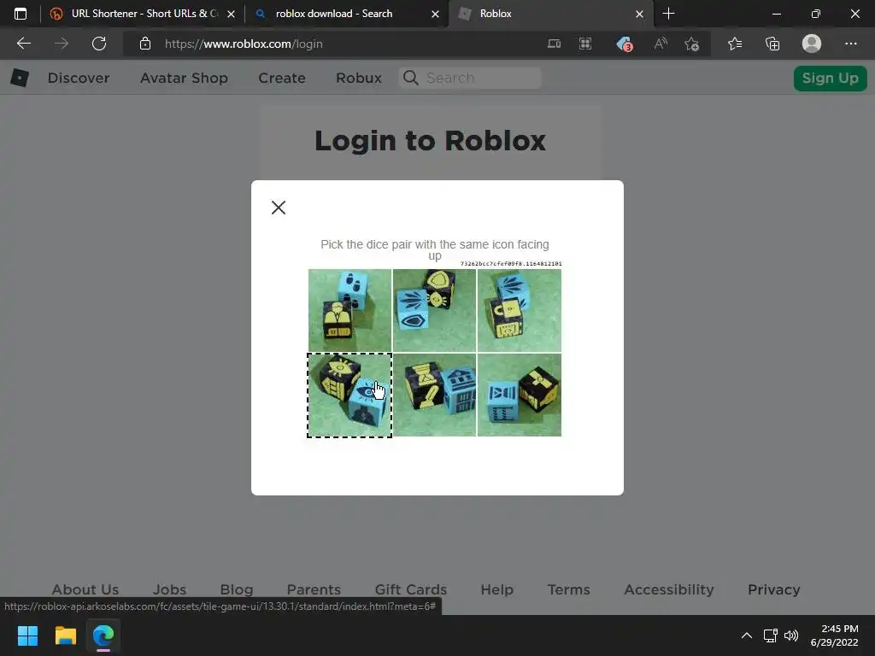875x656 pixels.
Task: Open browser Settings and more menu
Action: 850,44
